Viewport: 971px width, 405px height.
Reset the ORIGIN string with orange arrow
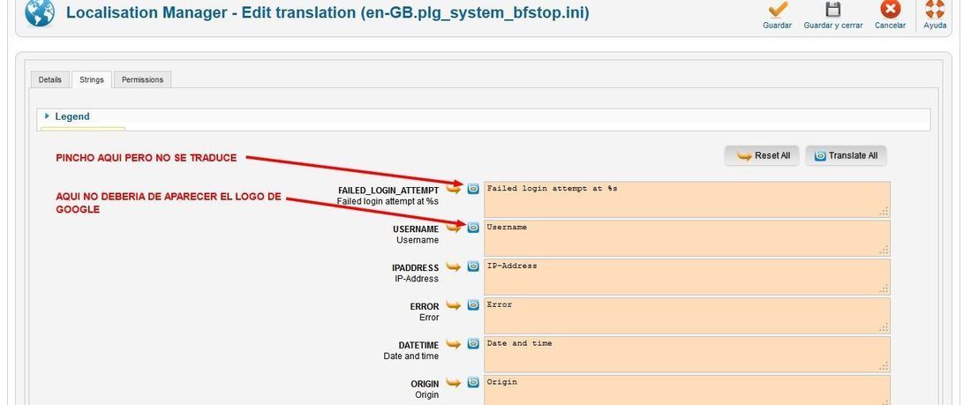[x=454, y=383]
